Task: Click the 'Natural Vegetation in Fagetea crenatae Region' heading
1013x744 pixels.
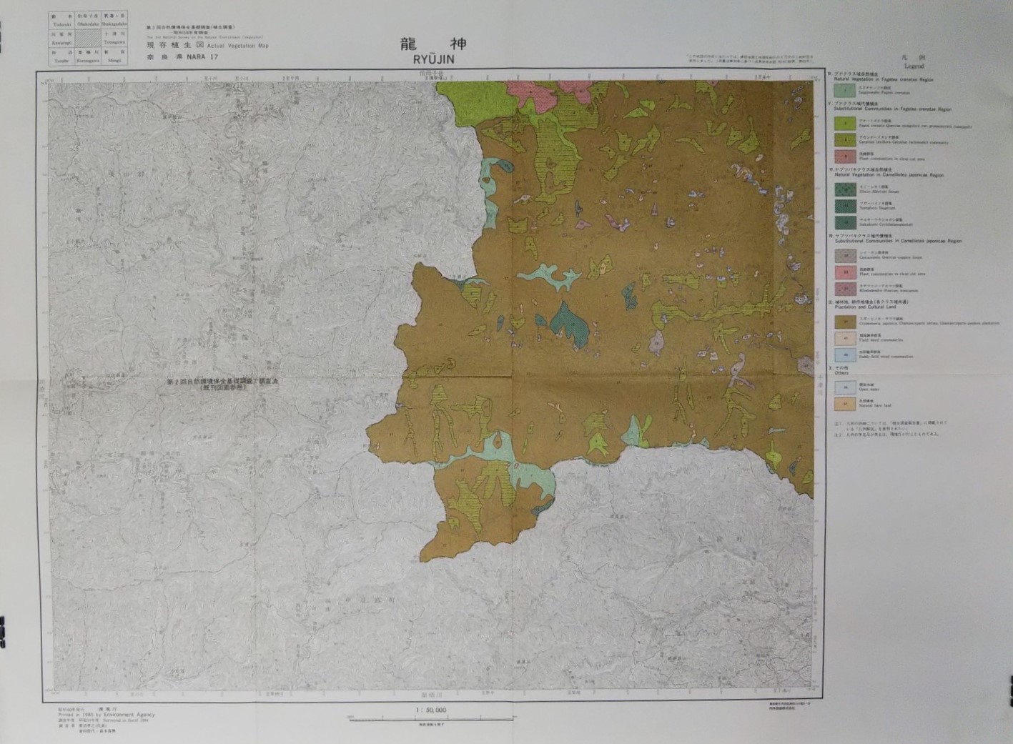Action: pos(883,79)
